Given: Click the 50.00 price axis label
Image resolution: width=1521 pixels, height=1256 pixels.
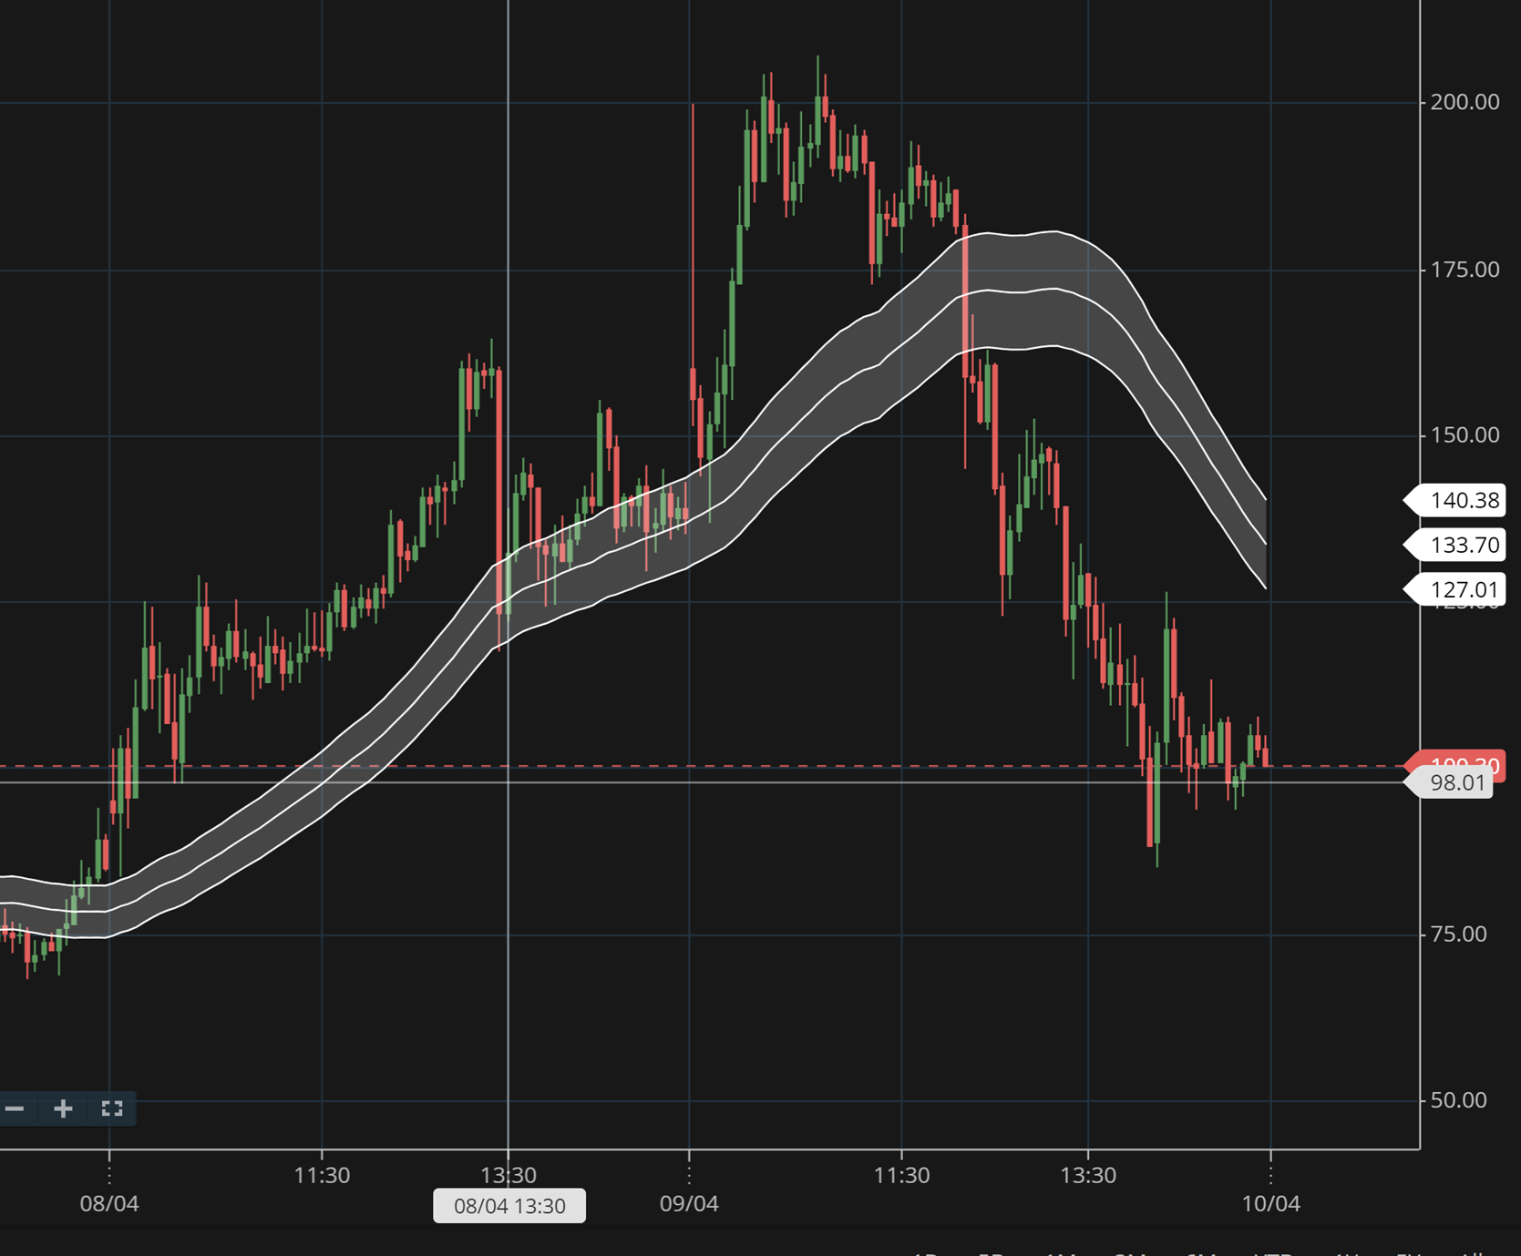Looking at the screenshot, I should tap(1458, 1100).
